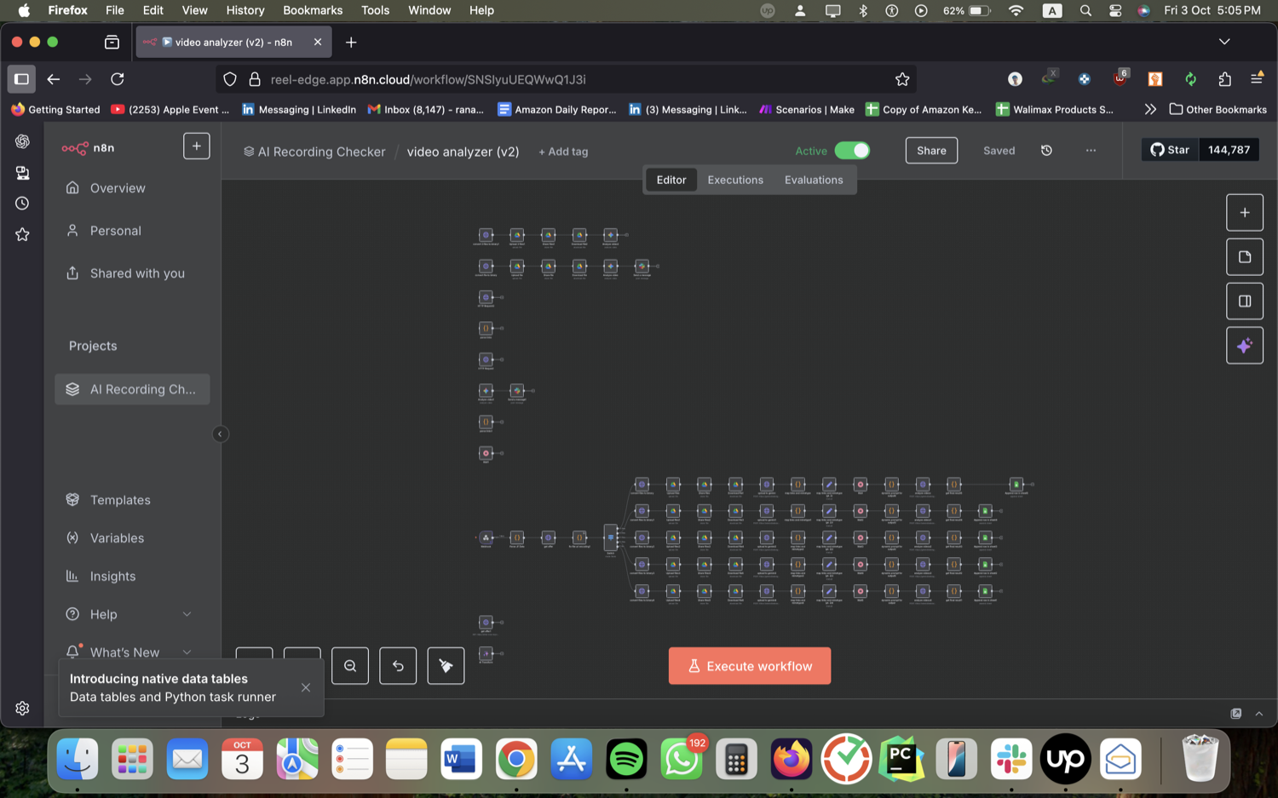The height and width of the screenshot is (798, 1278).
Task: Zoom out on the canvas
Action: [x=350, y=666]
